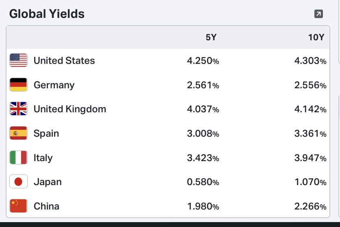Select Germany 5Y yield 2.561%
The height and width of the screenshot is (227, 340).
pos(203,85)
